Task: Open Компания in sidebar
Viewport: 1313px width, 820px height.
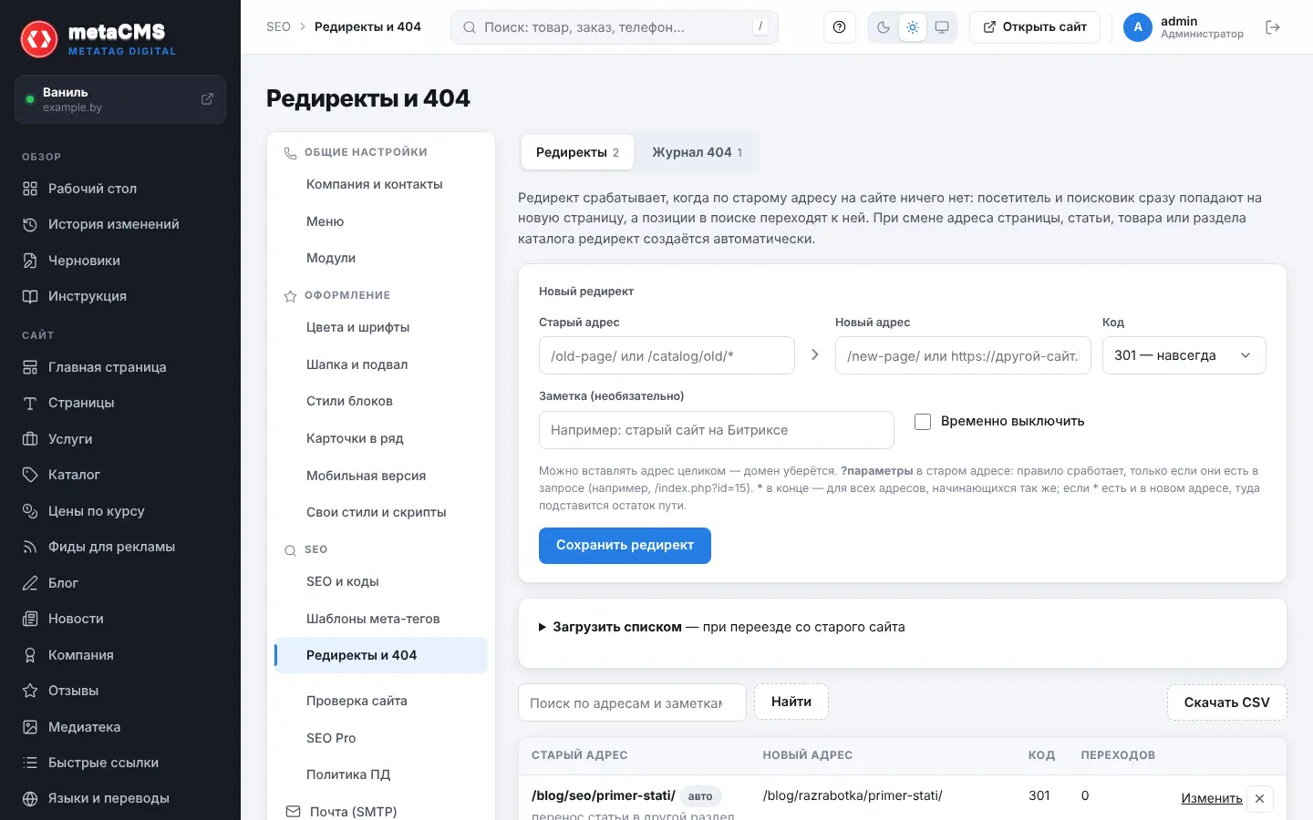Action: click(x=120, y=655)
